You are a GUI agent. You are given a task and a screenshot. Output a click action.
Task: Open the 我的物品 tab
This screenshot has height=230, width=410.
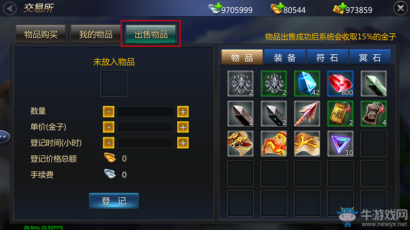(x=96, y=34)
